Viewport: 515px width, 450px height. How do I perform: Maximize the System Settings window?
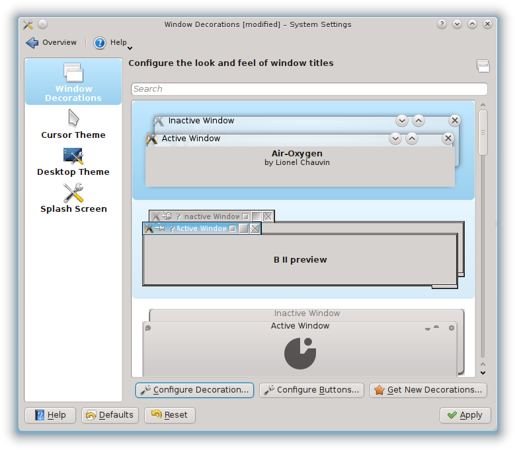pyautogui.click(x=472, y=24)
